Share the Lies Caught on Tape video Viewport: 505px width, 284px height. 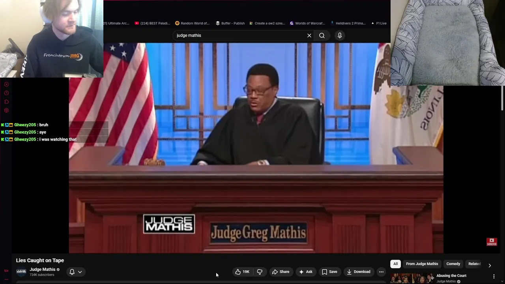point(281,272)
